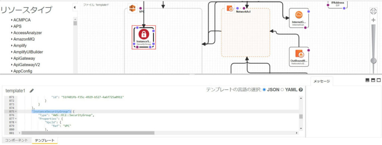
Task: Click the InternetGateway cloud icon
Action: 299,15
